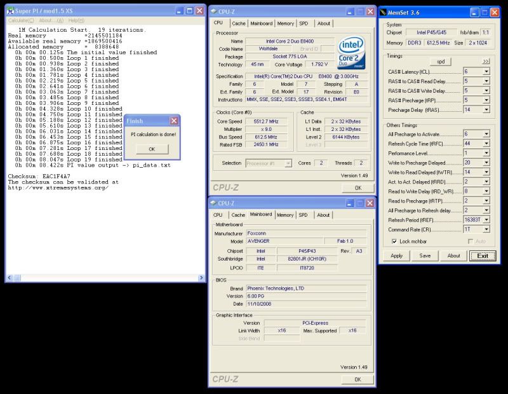
Task: Switch to Mainboard tab in top CPU-Z
Action: (262, 24)
